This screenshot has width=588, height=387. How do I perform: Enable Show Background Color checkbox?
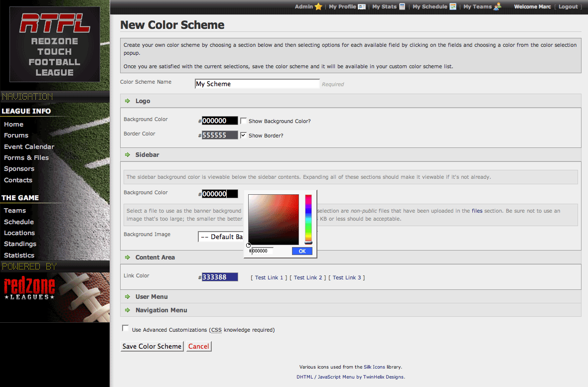(244, 121)
